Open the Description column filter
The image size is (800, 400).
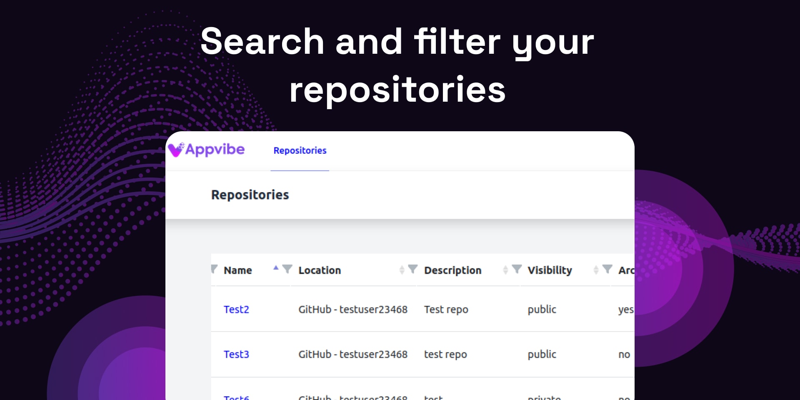(x=517, y=269)
